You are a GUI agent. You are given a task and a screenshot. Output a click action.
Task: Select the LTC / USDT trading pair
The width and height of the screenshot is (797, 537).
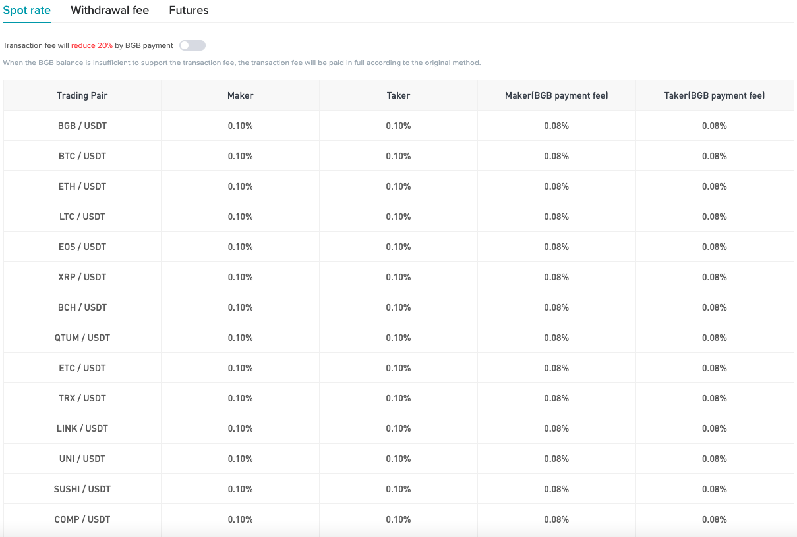82,217
